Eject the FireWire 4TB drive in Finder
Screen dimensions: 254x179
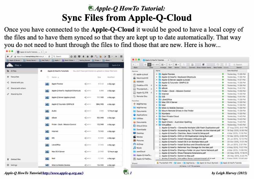pyautogui.click(x=151, y=85)
